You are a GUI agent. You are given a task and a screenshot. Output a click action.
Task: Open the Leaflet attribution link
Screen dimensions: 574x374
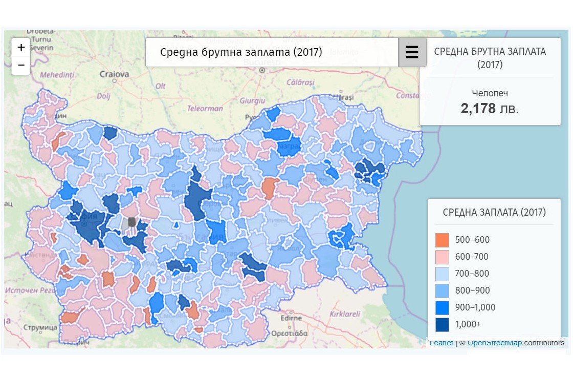(x=441, y=343)
